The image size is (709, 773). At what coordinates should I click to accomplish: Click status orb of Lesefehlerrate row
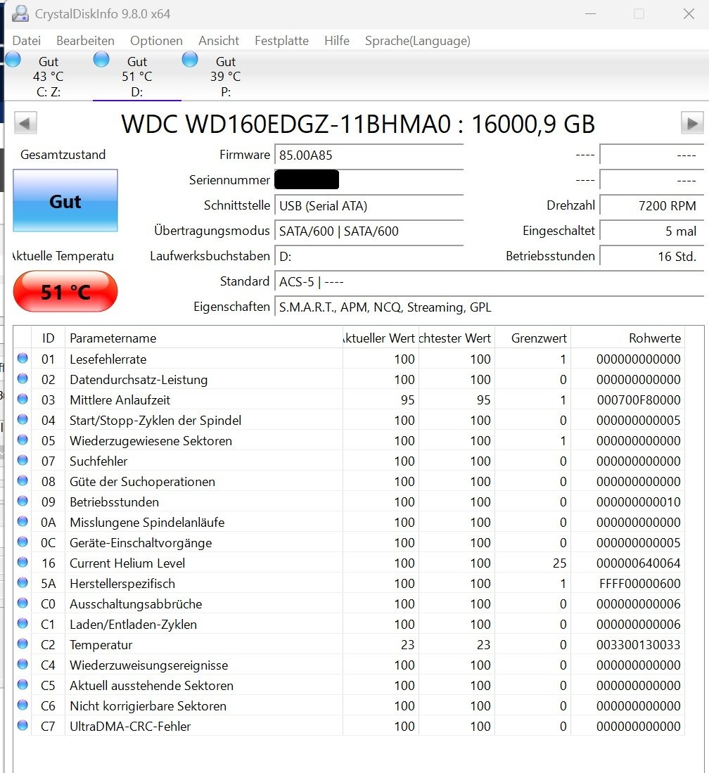(23, 359)
